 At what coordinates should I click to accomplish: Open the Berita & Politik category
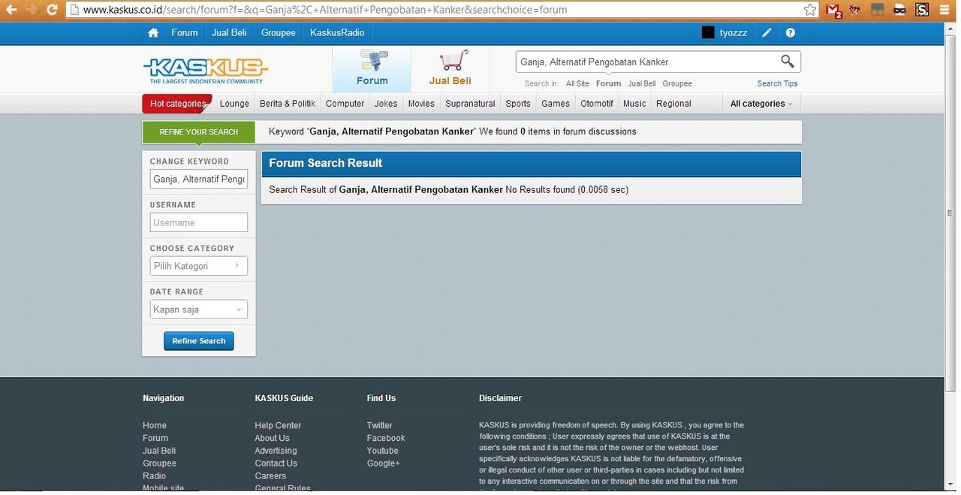(288, 104)
